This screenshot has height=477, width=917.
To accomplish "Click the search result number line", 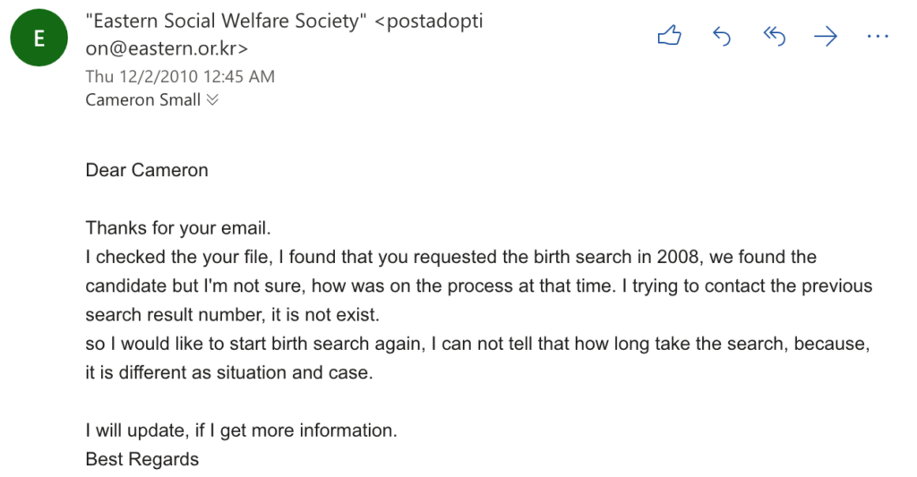I will point(232,315).
